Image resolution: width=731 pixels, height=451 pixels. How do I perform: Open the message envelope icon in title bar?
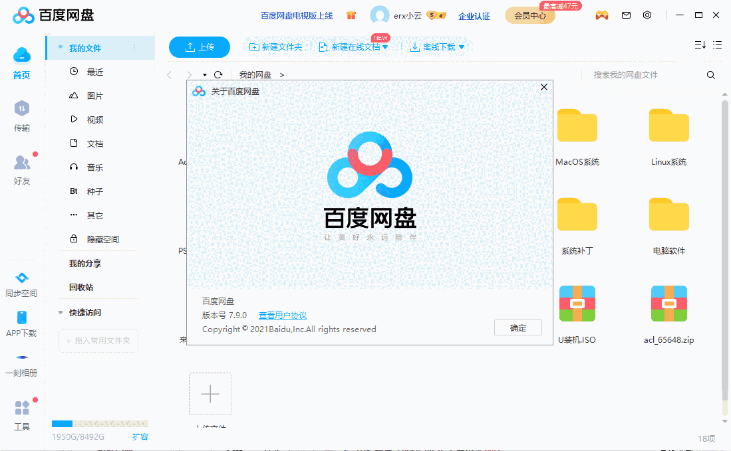point(626,15)
